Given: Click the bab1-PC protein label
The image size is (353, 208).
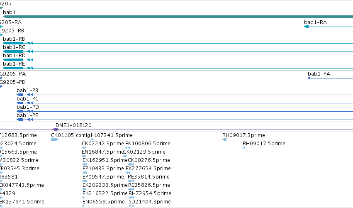Looking at the screenshot, I should point(27,99).
